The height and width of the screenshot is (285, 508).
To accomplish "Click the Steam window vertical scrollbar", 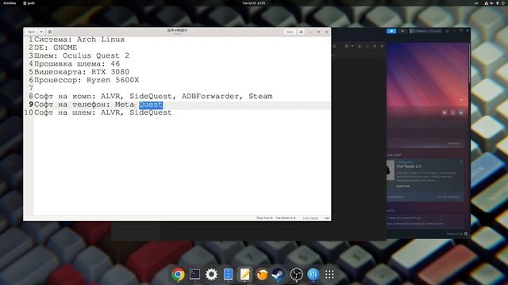I will pyautogui.click(x=469, y=63).
